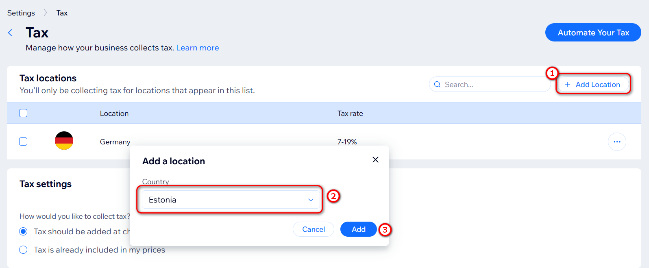This screenshot has height=268, width=649.
Task: Click the Tax breadcrumb item
Action: click(x=62, y=13)
